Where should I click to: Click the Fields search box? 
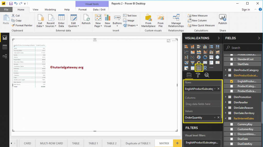244,48
